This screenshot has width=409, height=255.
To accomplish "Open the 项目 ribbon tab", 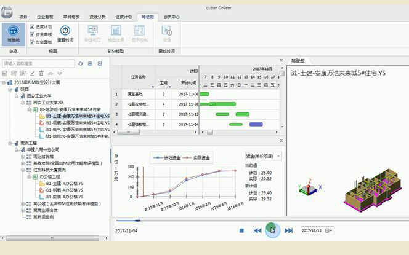I will click(23, 17).
